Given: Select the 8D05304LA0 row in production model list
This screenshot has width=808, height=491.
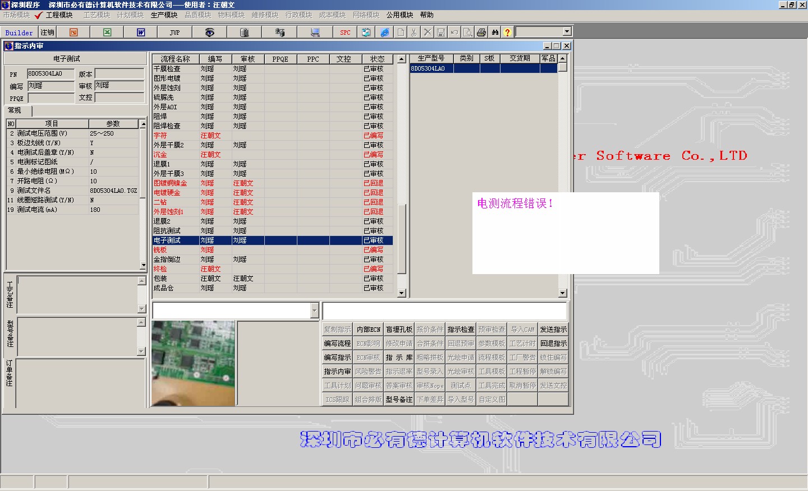Looking at the screenshot, I should (x=484, y=68).
